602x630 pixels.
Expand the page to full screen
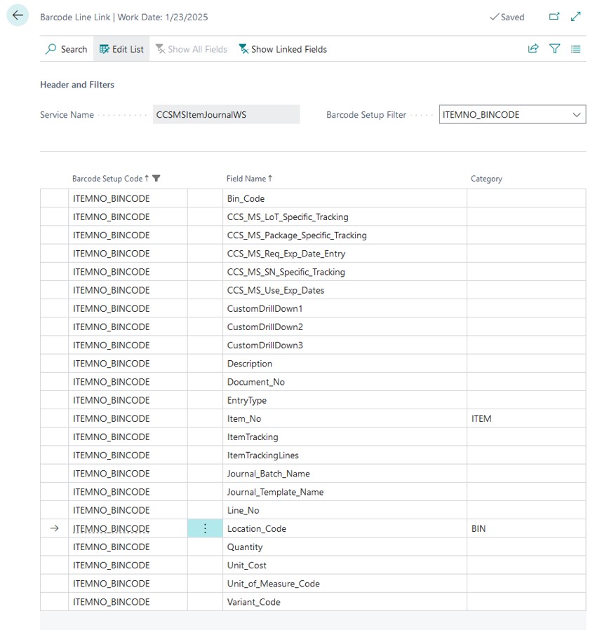[x=576, y=15]
